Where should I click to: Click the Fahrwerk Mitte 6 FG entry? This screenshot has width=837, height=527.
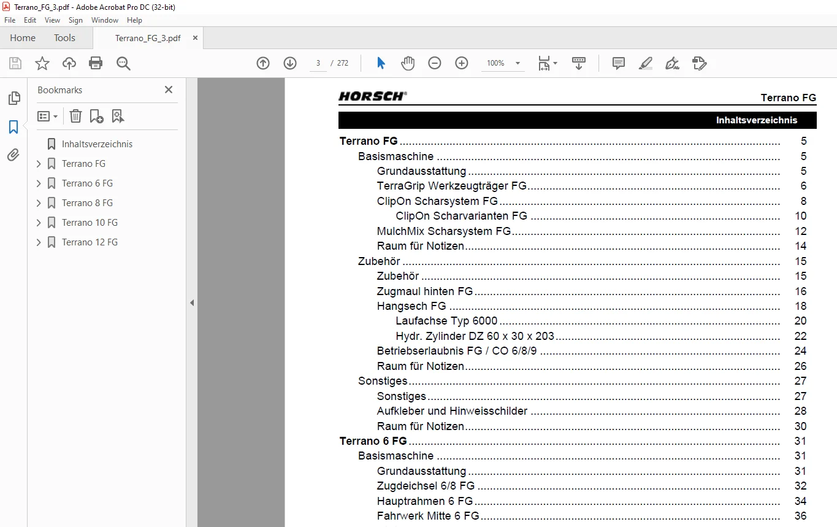(x=428, y=516)
